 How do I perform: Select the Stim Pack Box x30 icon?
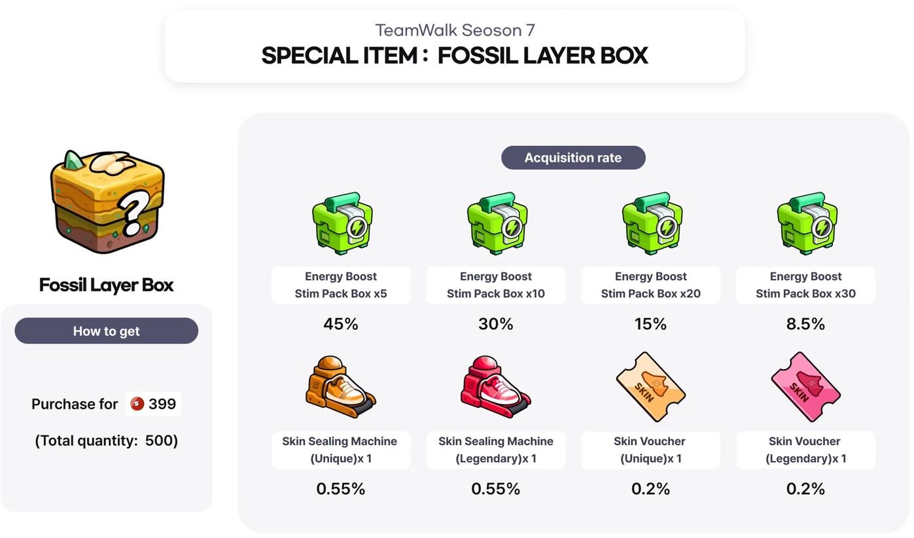tap(806, 223)
